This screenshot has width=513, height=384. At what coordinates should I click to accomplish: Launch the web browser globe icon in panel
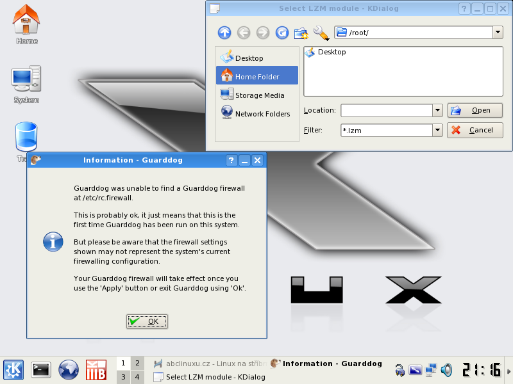[69, 371]
